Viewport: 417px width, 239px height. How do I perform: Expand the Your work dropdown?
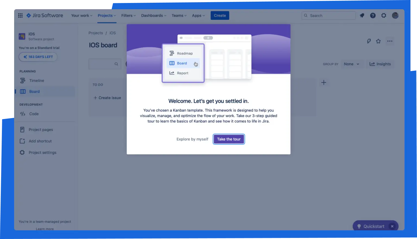click(x=82, y=15)
